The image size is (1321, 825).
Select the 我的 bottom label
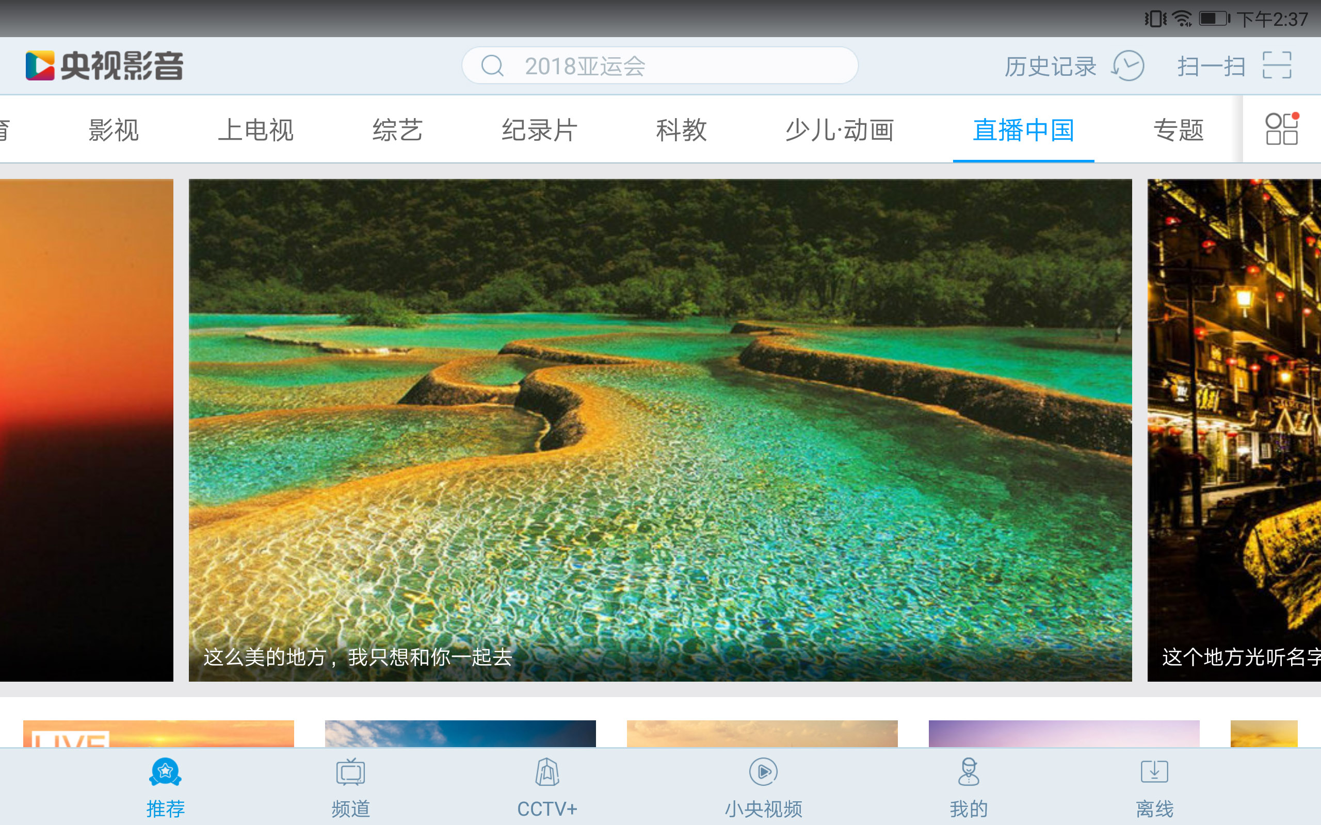[x=969, y=808]
